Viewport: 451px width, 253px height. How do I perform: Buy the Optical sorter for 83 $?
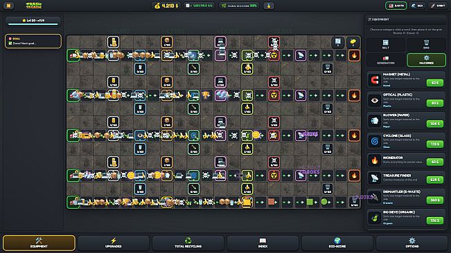click(434, 103)
